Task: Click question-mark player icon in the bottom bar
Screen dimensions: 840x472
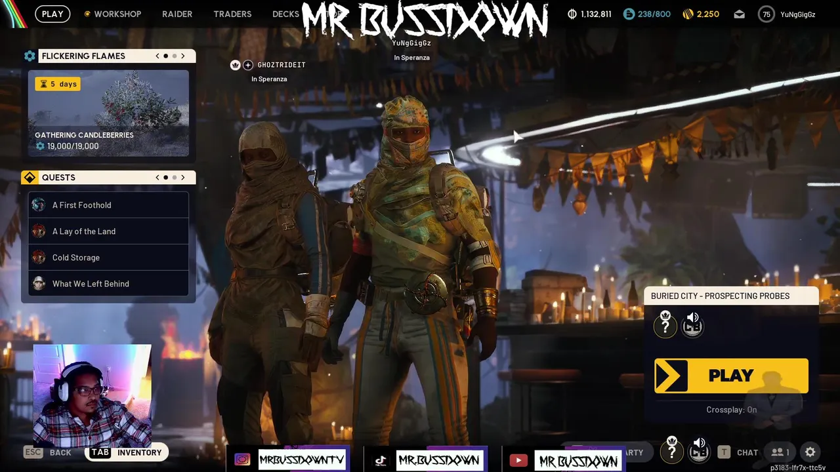Action: pyautogui.click(x=671, y=450)
